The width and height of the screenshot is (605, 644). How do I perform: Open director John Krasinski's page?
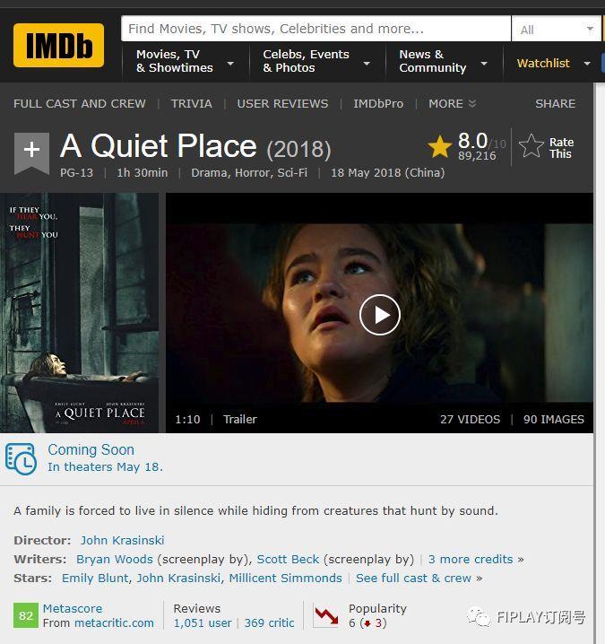(122, 540)
